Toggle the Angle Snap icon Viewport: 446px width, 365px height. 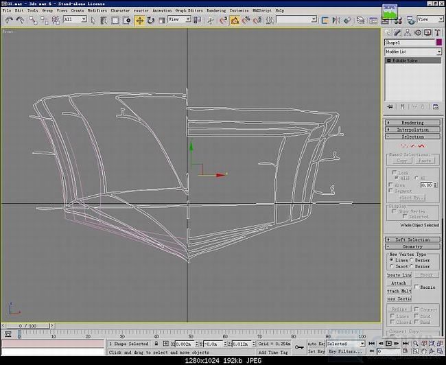[235, 20]
